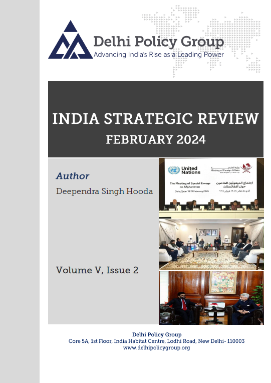Image resolution: width=271 pixels, height=383 pixels.
Task: Click the 'Volume V, Issue 2' text
Action: 97,270
